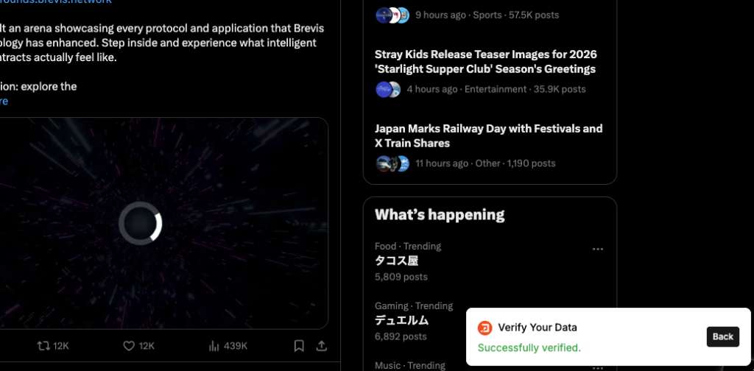This screenshot has width=754, height=371.
Task: Open the デュエルム gaming trend
Action: pyautogui.click(x=401, y=320)
